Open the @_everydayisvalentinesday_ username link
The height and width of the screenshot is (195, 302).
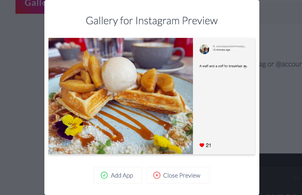pyautogui.click(x=229, y=46)
